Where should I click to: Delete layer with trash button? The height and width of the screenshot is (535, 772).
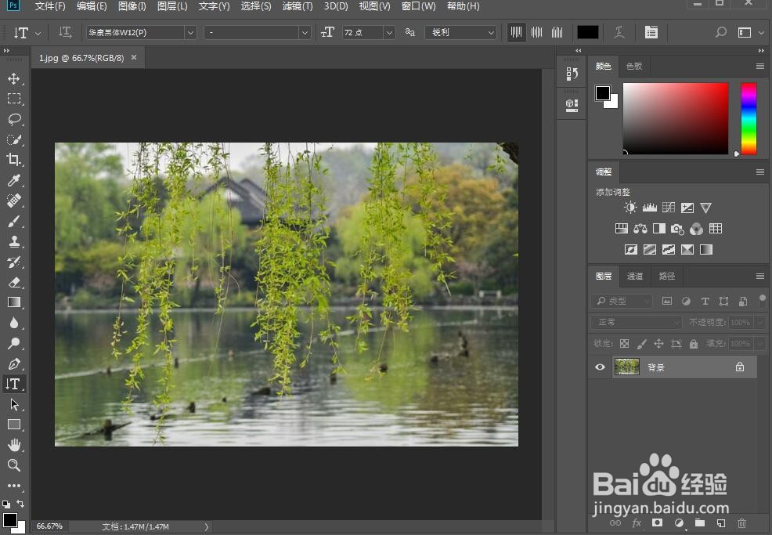(742, 522)
